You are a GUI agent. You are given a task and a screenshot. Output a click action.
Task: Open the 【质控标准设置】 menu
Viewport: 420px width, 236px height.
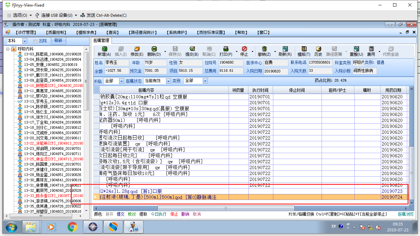(211, 32)
